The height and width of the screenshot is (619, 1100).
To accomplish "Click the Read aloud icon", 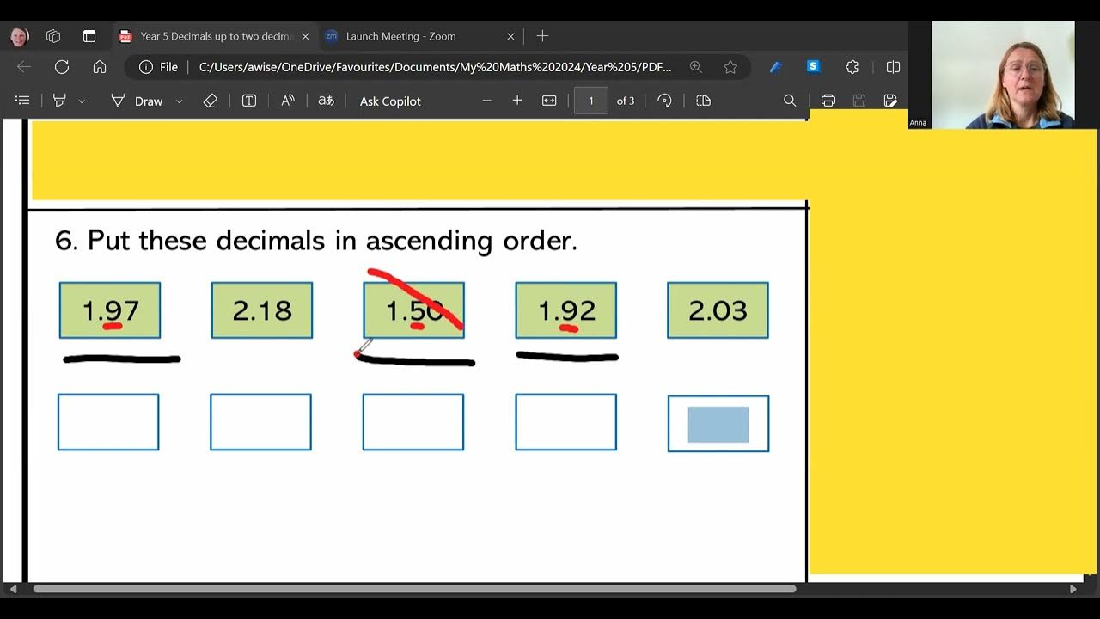I will (288, 101).
